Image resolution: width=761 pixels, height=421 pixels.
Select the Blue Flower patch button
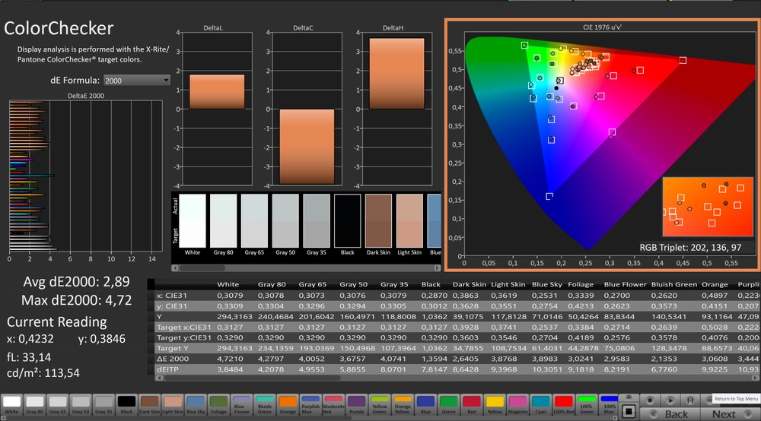(x=241, y=404)
